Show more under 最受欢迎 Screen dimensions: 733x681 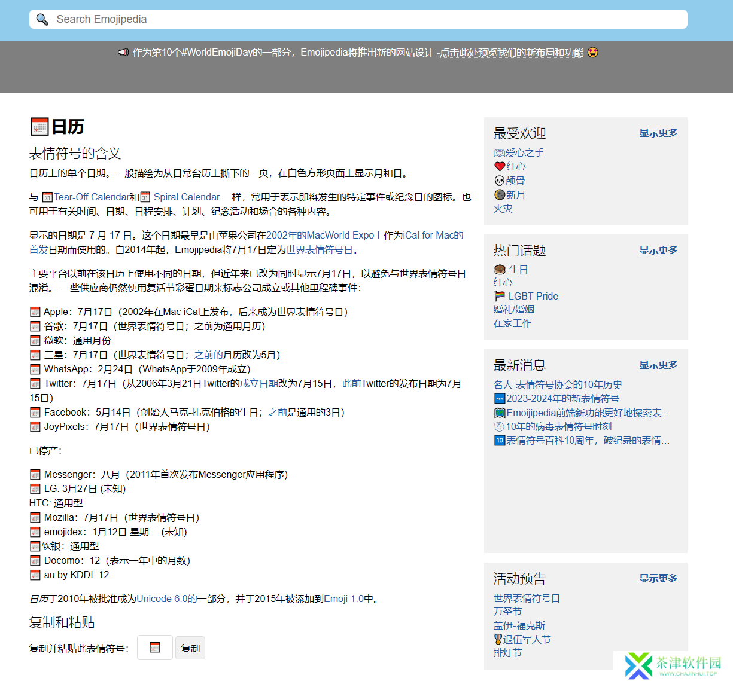(x=658, y=133)
